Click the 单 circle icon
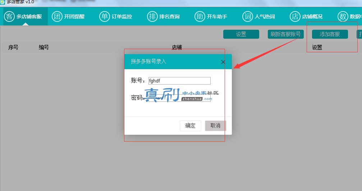Screen dimensions: 362x191 (105, 16)
